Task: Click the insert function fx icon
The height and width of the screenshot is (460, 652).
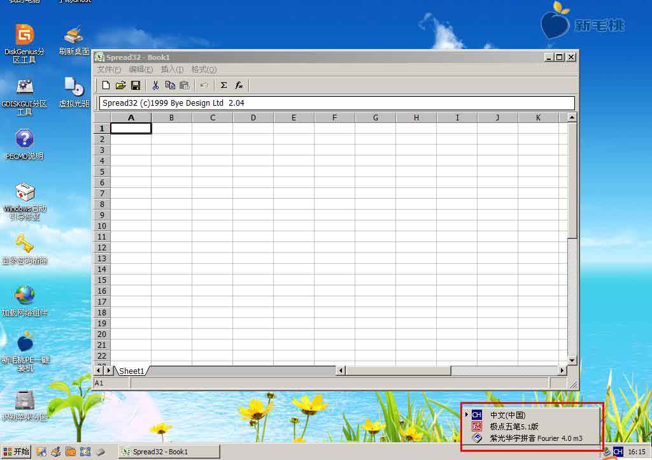Action: pyautogui.click(x=239, y=85)
